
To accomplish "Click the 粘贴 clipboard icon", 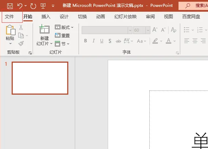I will (11, 30).
